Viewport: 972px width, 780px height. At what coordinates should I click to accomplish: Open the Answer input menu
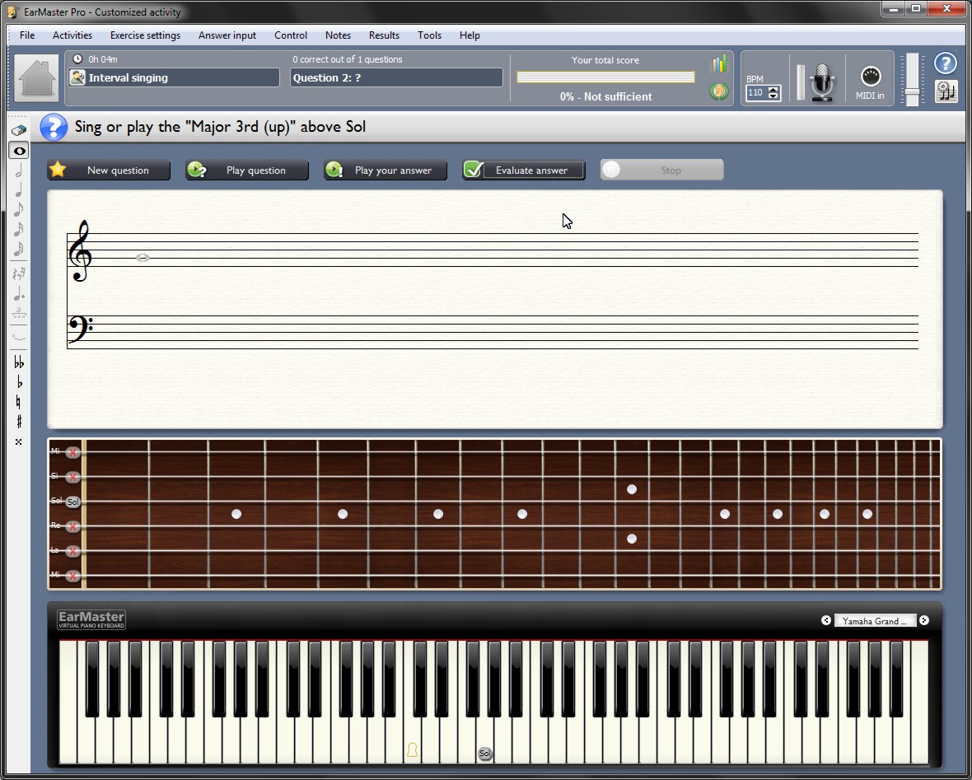pos(227,35)
